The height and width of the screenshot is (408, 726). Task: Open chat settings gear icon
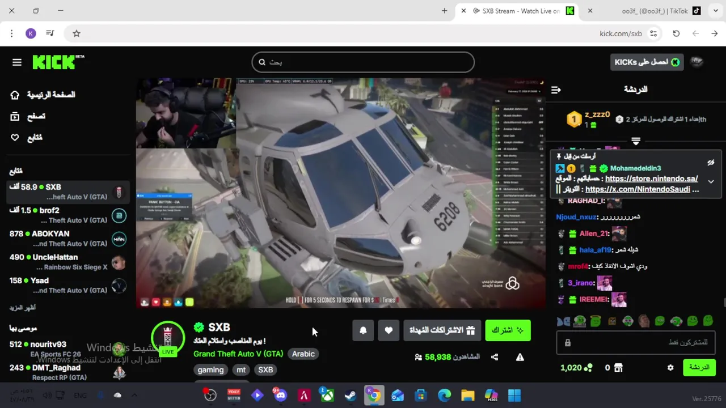click(x=670, y=368)
